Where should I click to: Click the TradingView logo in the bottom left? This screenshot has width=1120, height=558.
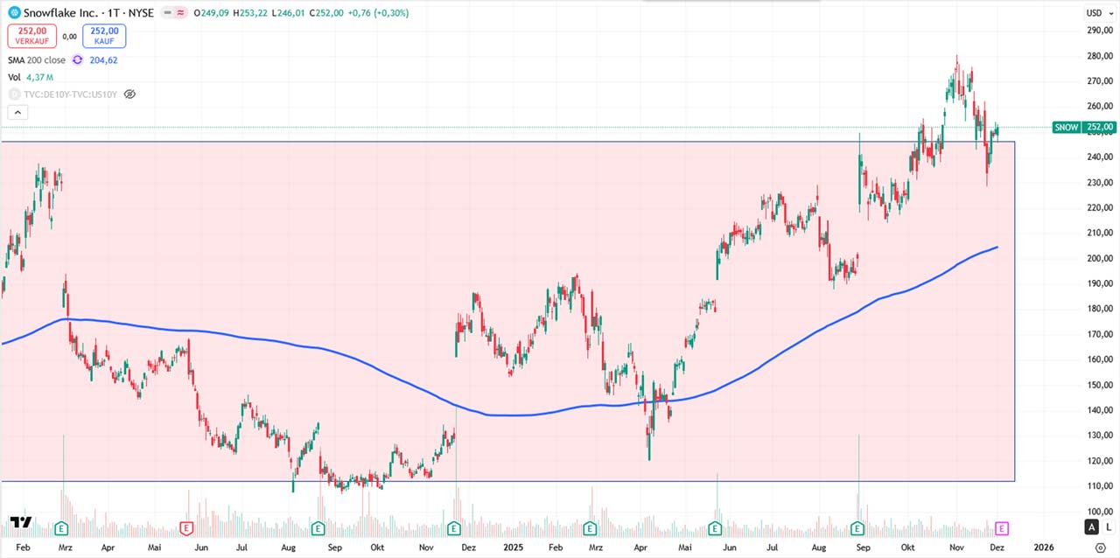click(21, 523)
